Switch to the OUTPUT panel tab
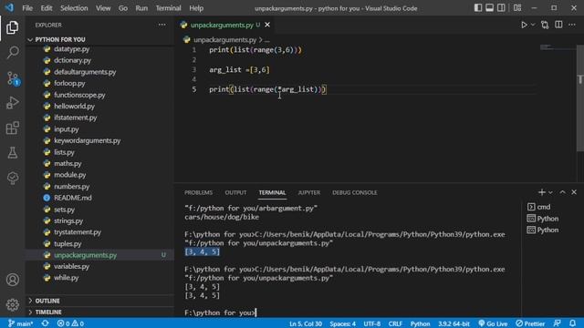The width and height of the screenshot is (584, 328). (235, 192)
